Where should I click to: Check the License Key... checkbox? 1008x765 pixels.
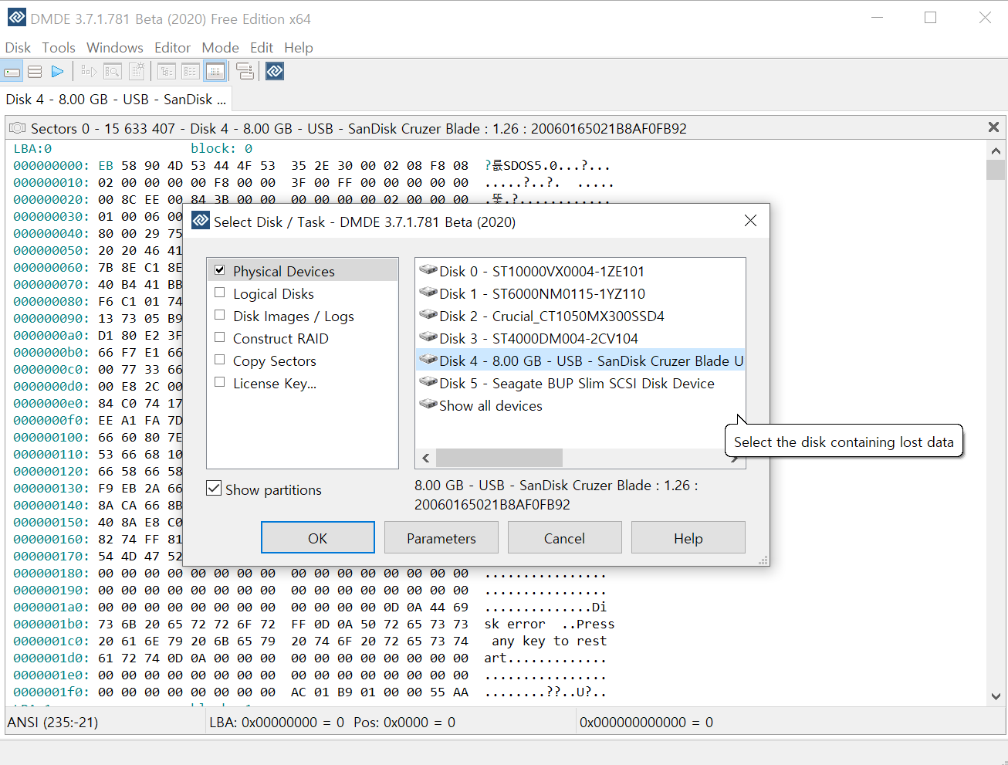220,382
